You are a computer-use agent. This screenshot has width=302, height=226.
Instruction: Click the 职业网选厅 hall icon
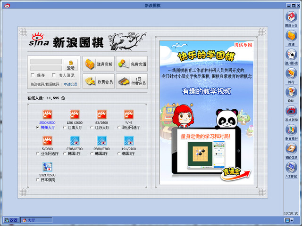(129, 114)
